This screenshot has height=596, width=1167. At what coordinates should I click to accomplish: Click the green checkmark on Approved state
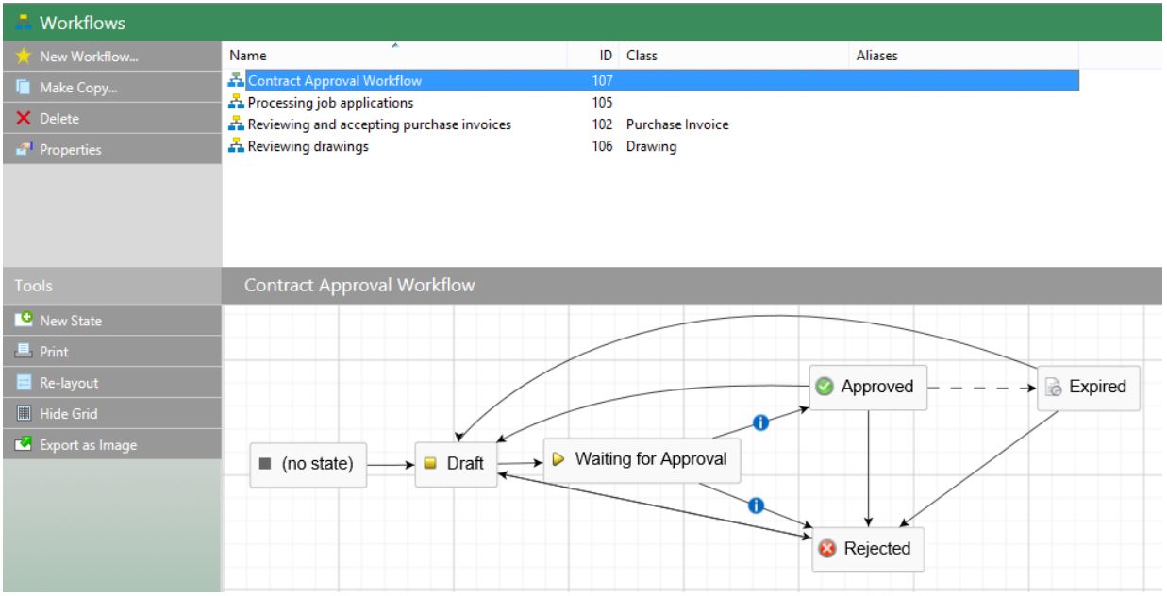tap(825, 387)
